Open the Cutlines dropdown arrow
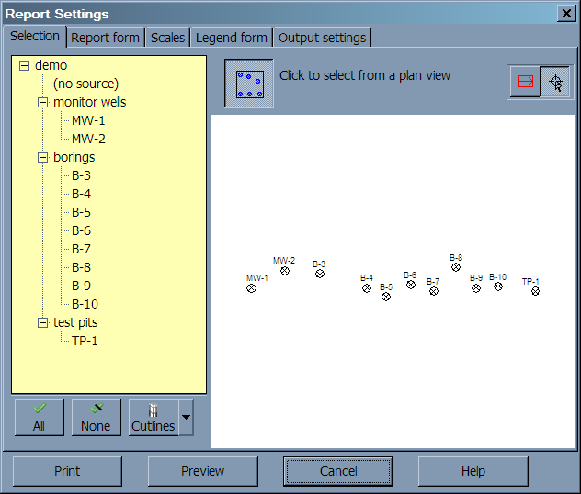 (186, 418)
